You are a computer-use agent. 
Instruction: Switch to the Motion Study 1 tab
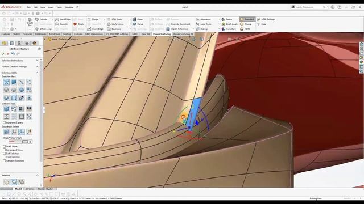point(45,189)
